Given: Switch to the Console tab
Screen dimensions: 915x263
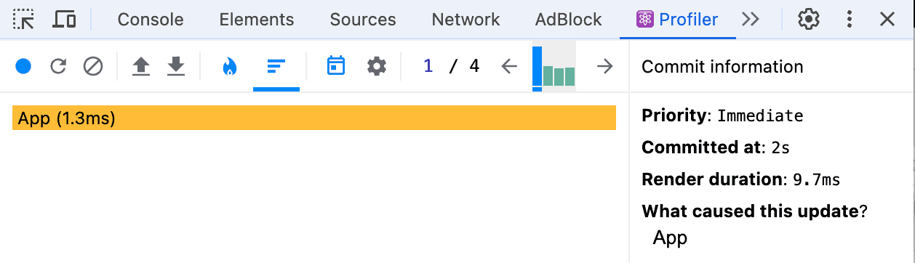Looking at the screenshot, I should pos(151,20).
